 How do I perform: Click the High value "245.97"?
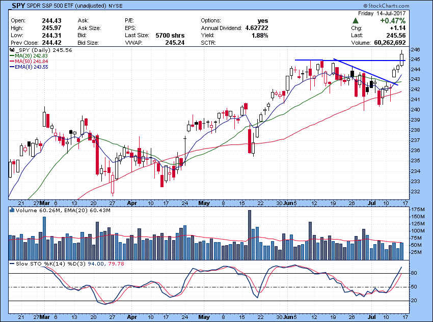coord(51,28)
